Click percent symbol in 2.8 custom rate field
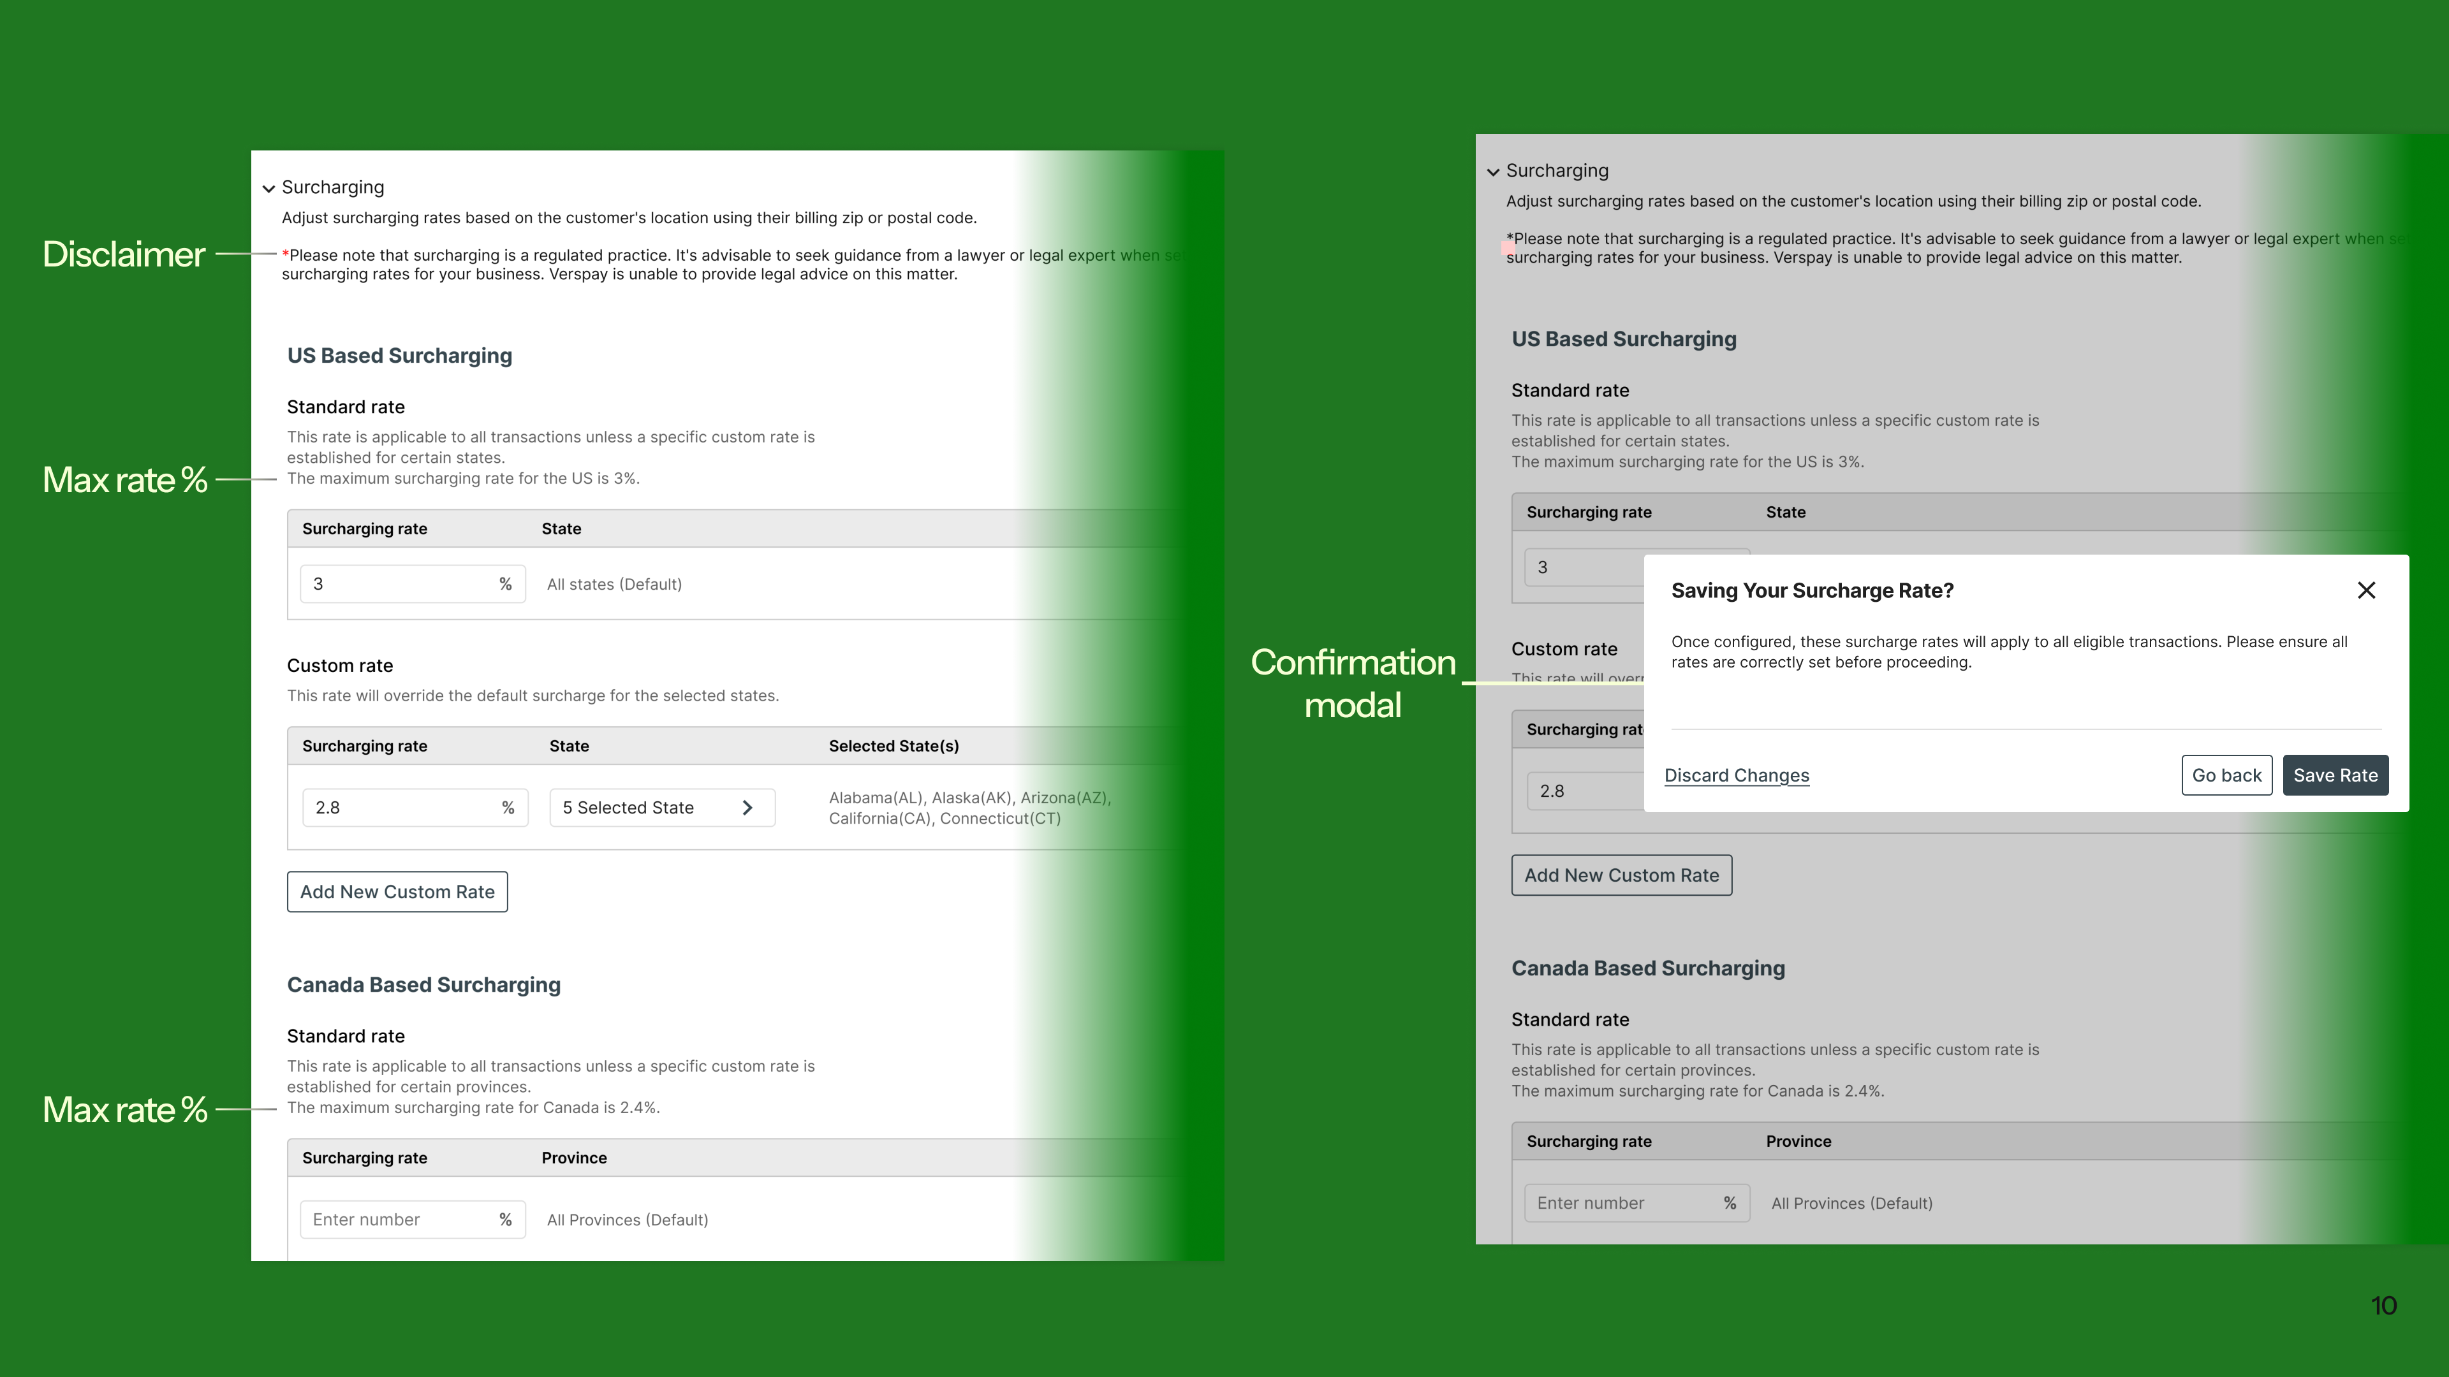 tap(508, 808)
